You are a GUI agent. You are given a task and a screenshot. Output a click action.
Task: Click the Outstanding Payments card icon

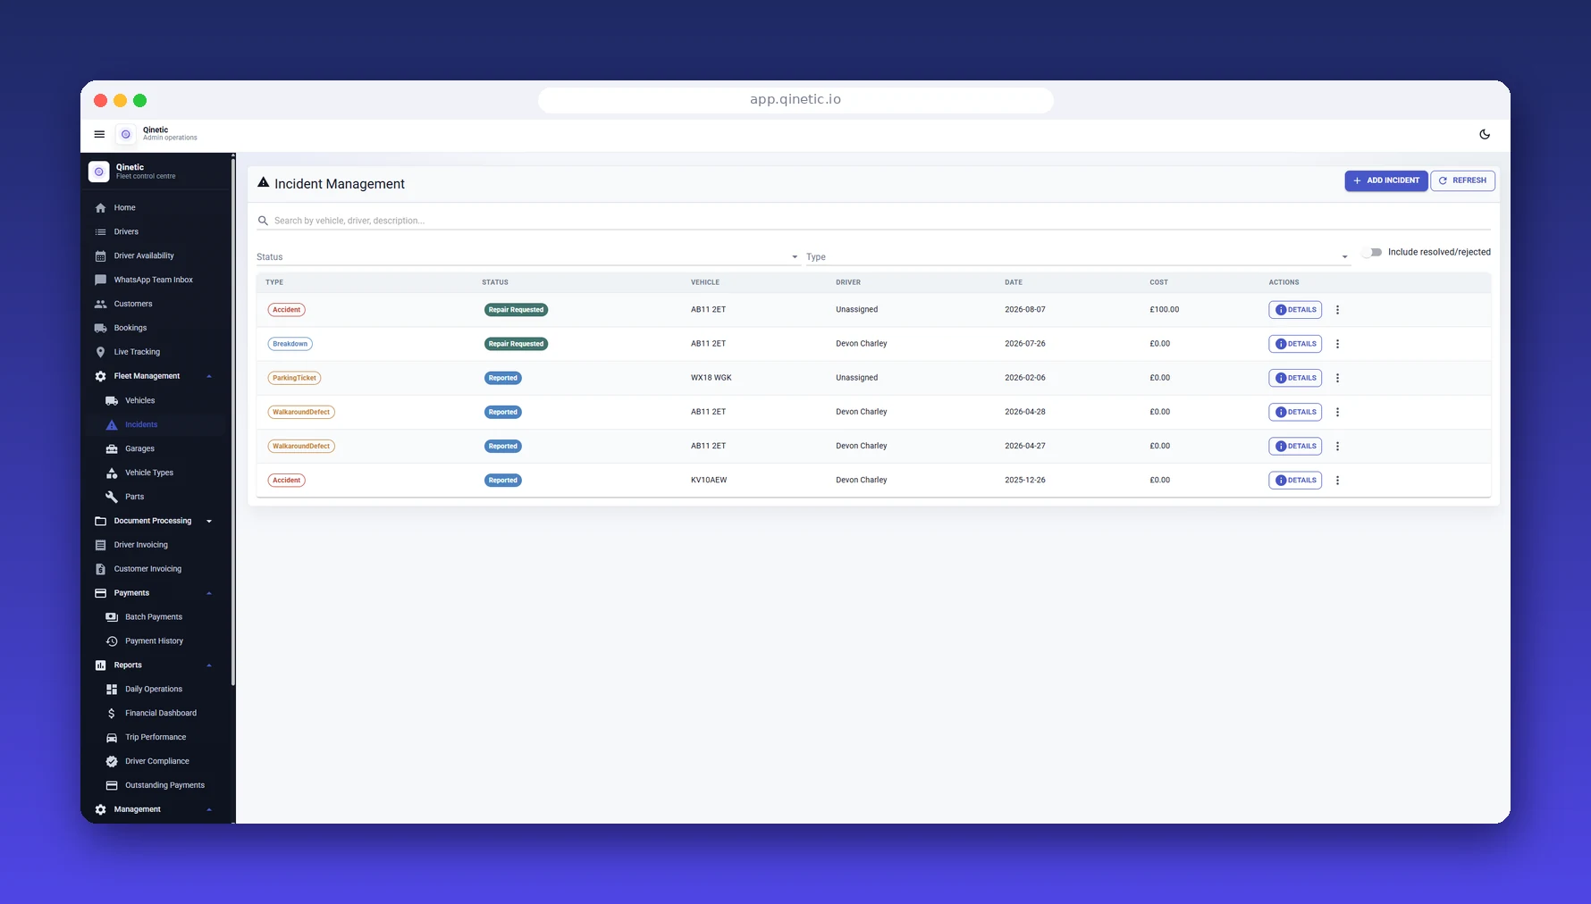pos(112,786)
